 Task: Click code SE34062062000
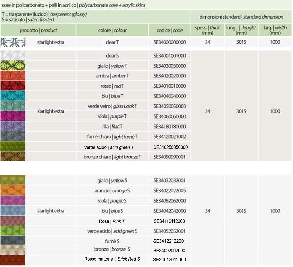coord(170,201)
